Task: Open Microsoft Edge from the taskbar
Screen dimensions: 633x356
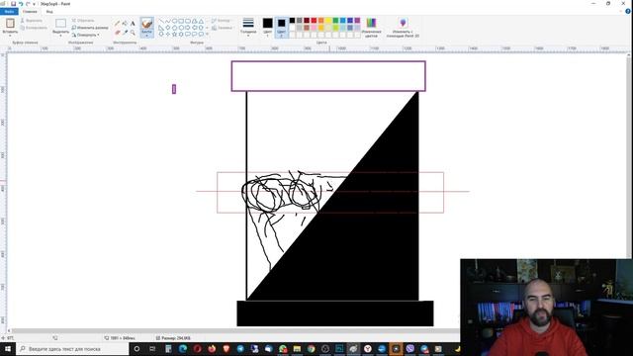Action: [183, 349]
